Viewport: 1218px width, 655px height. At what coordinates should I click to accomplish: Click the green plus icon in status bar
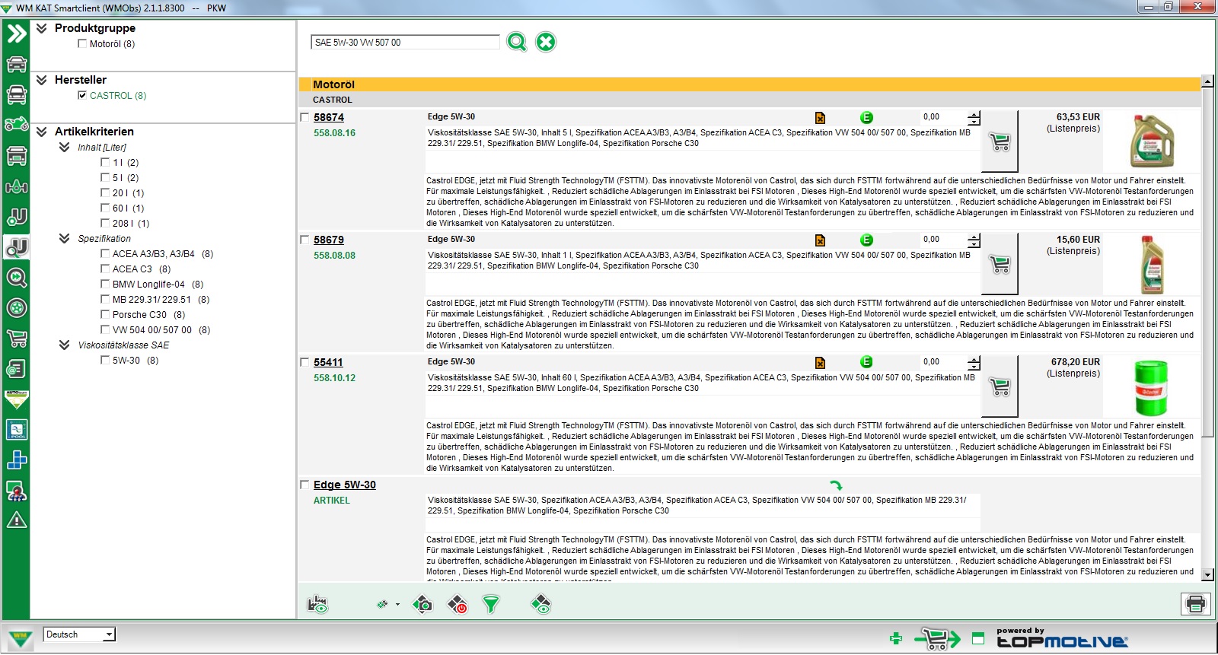pyautogui.click(x=896, y=639)
